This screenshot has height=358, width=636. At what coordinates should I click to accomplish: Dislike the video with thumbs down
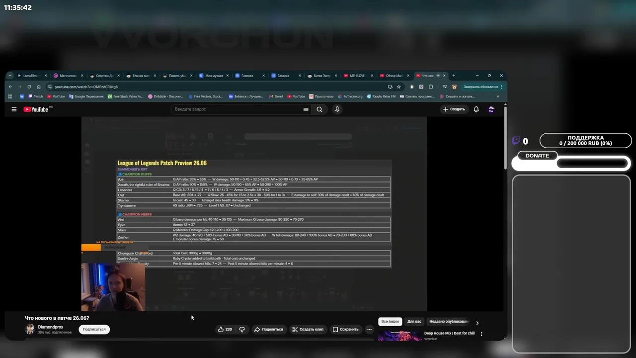(242, 329)
